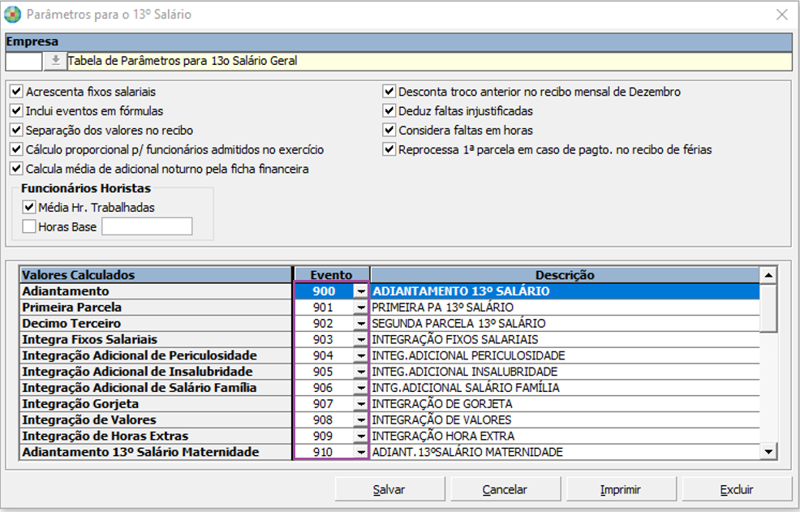
Task: Select INTEGRAÇÃO DE VALORES description cell
Action: click(565, 420)
